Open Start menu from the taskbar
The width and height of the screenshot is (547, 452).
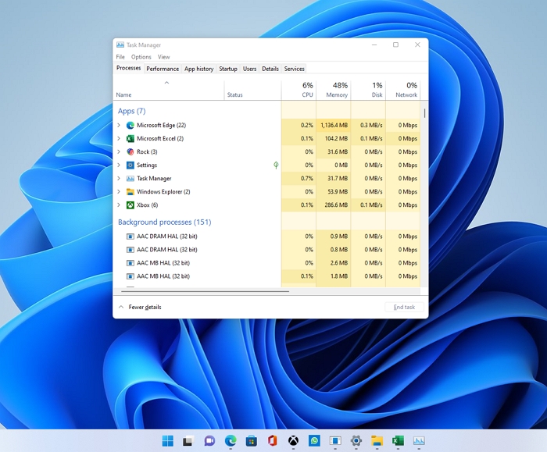click(x=168, y=440)
